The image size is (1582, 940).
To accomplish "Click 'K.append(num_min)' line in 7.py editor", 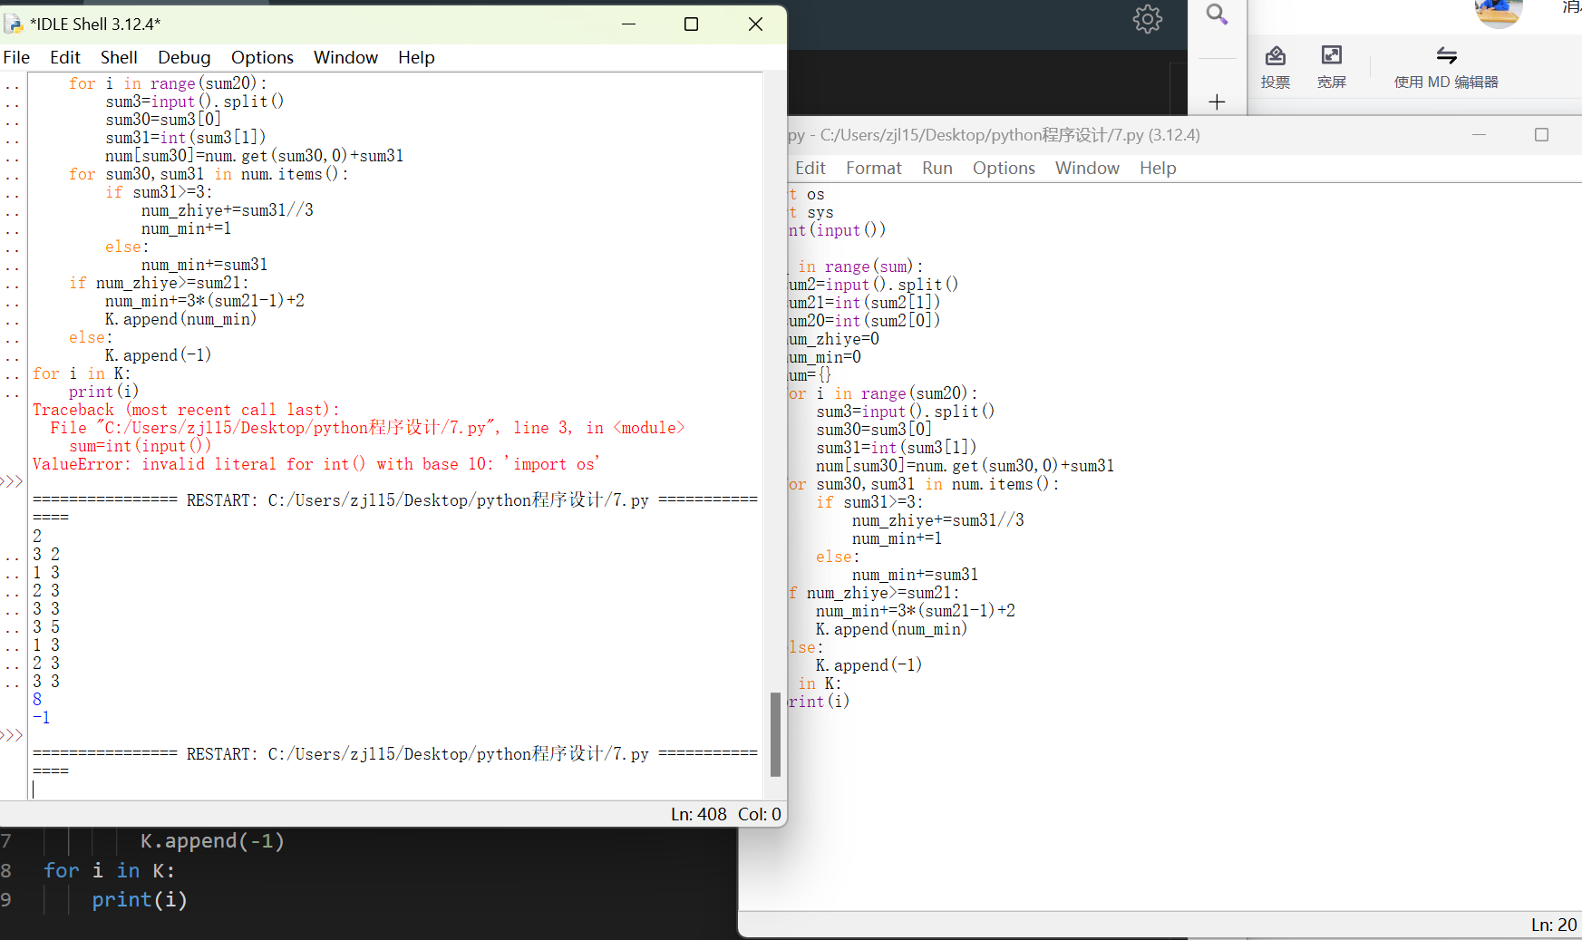I will [x=891, y=629].
